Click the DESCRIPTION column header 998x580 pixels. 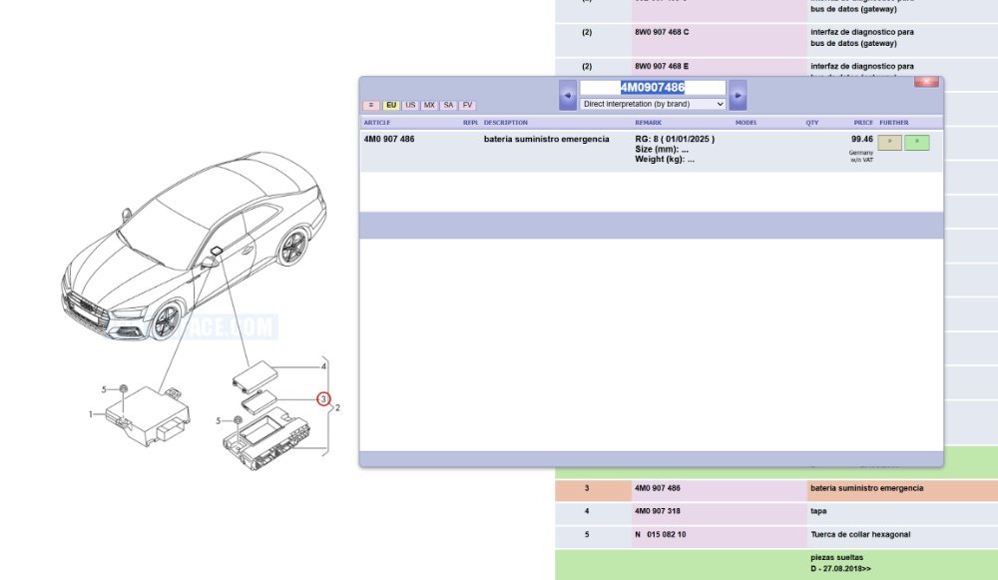coord(505,122)
